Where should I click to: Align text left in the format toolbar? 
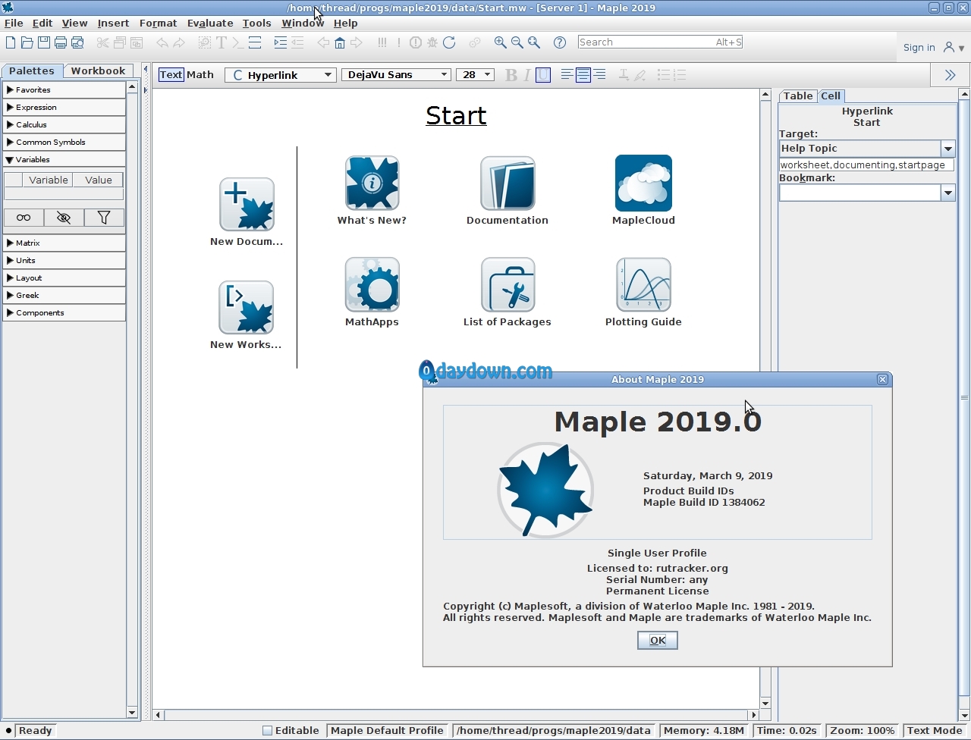point(567,75)
